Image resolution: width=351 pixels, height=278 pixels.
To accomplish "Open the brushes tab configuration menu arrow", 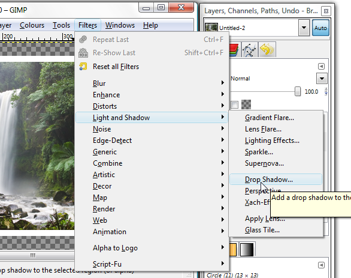I will point(321,265).
